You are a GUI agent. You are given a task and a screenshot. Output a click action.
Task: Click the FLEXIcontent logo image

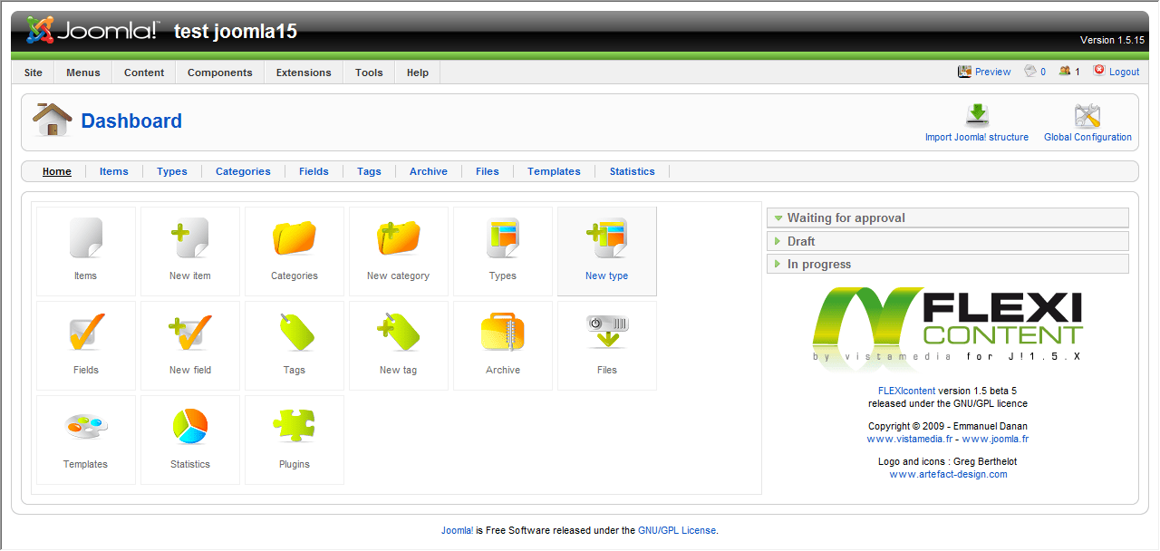coord(948,325)
